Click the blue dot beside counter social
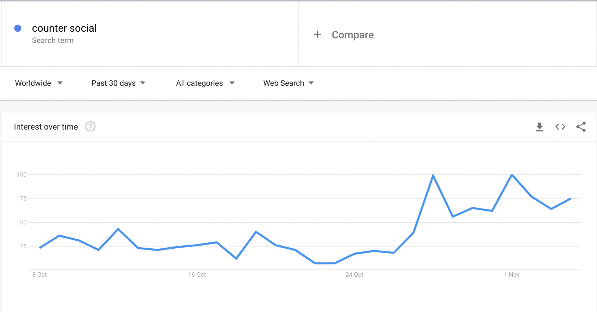The width and height of the screenshot is (597, 312). 18,28
